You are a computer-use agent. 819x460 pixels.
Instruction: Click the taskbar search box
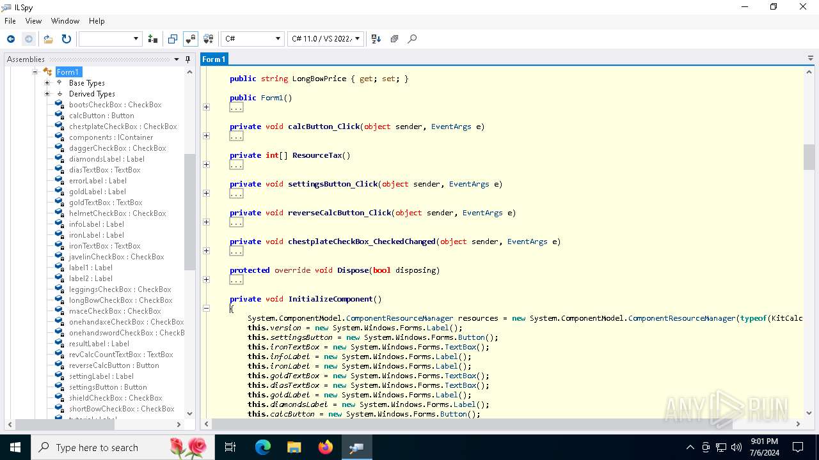click(x=122, y=447)
